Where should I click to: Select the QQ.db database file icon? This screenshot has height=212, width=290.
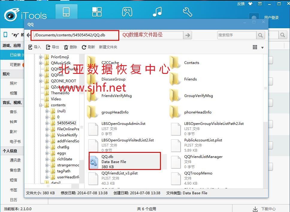[94, 162]
